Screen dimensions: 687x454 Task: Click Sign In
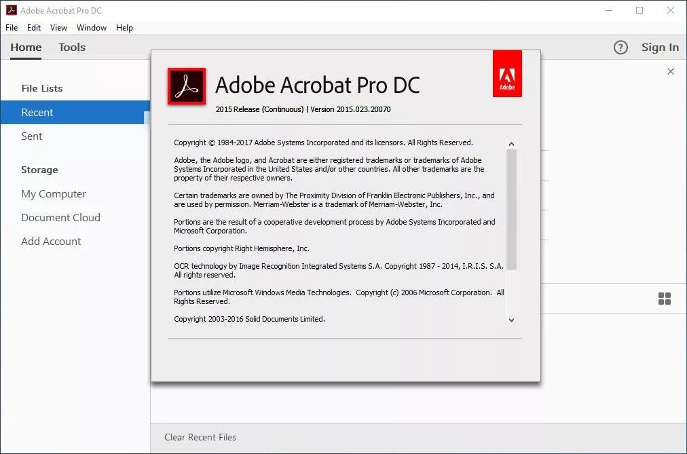tap(660, 48)
